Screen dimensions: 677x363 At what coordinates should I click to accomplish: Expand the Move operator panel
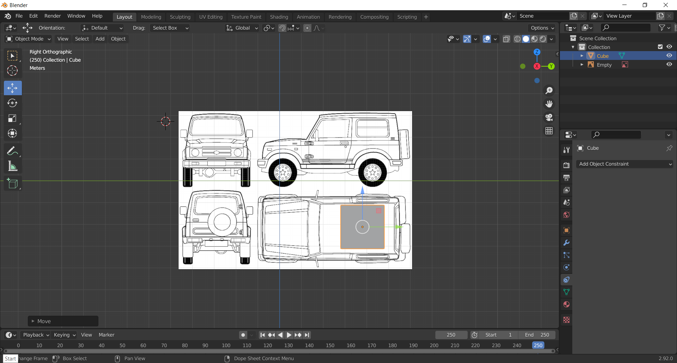[x=33, y=321]
